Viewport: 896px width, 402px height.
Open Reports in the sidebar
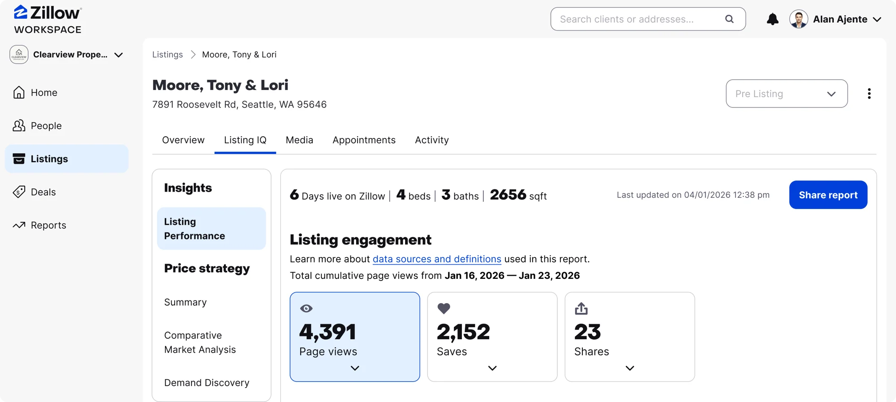pyautogui.click(x=66, y=225)
